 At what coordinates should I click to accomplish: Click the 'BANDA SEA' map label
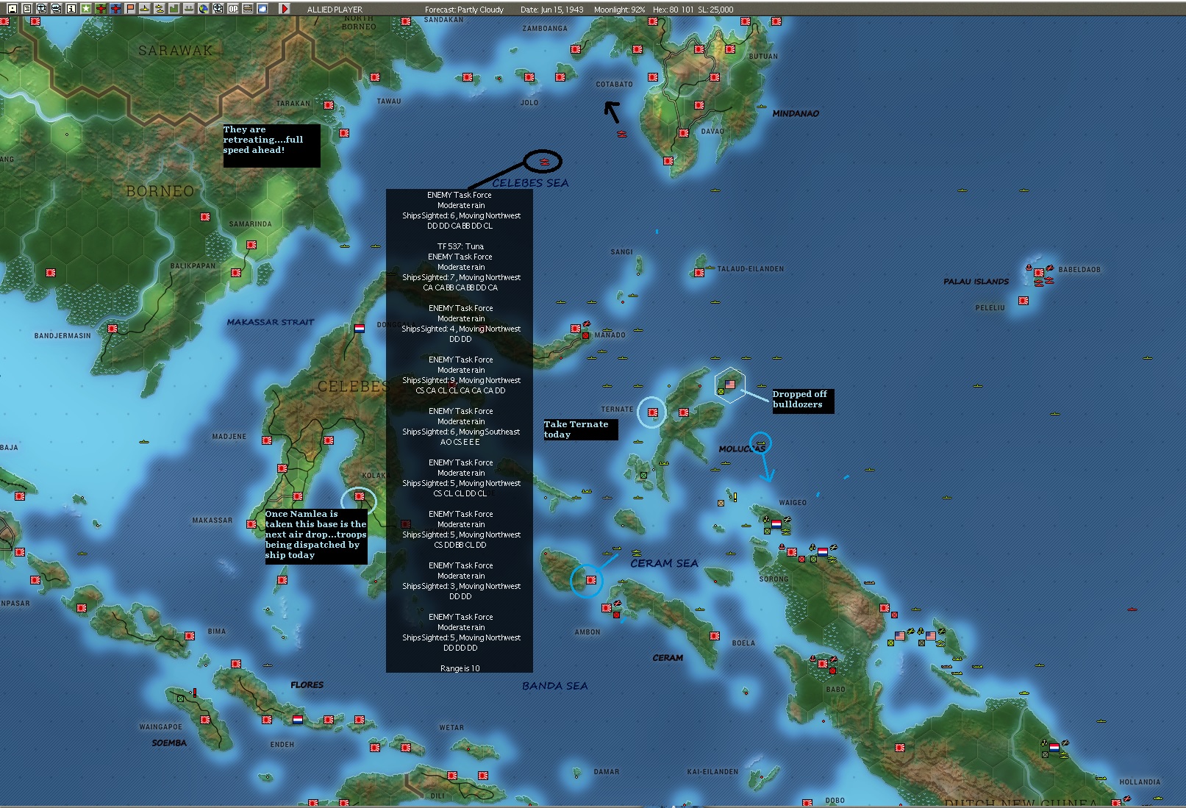coord(555,686)
